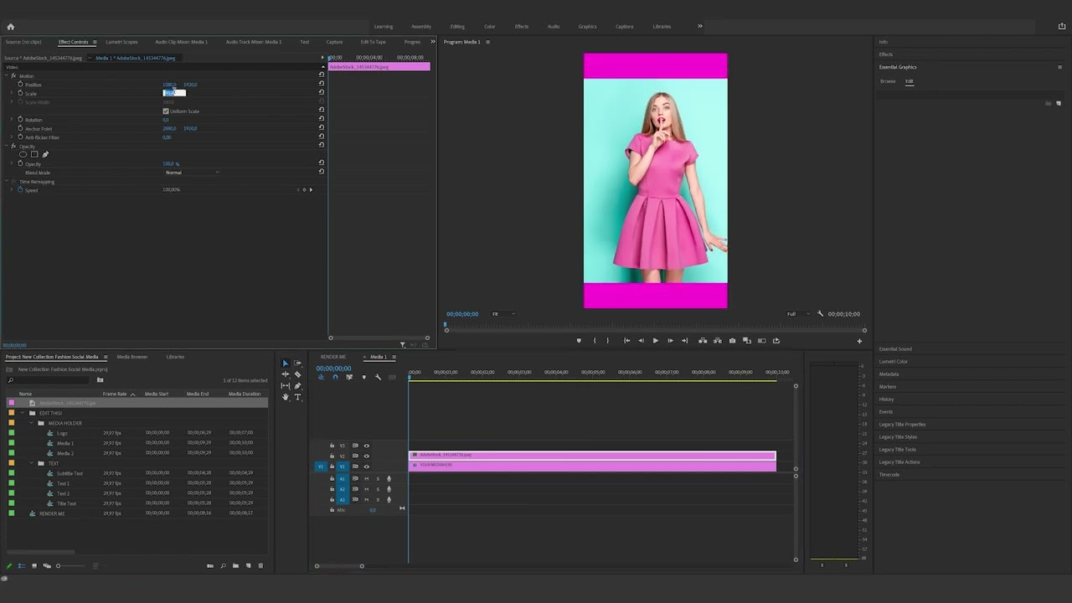The width and height of the screenshot is (1072, 603).
Task: Open Program Monitor settings wrench
Action: [820, 314]
